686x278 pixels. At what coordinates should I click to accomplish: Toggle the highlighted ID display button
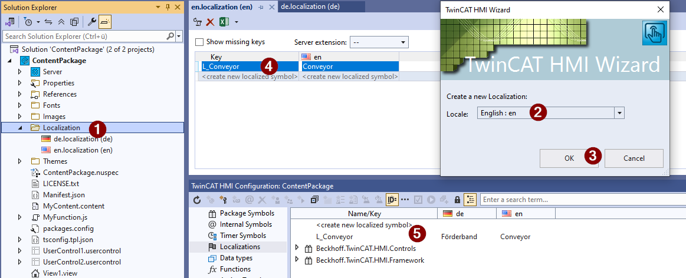[392, 200]
